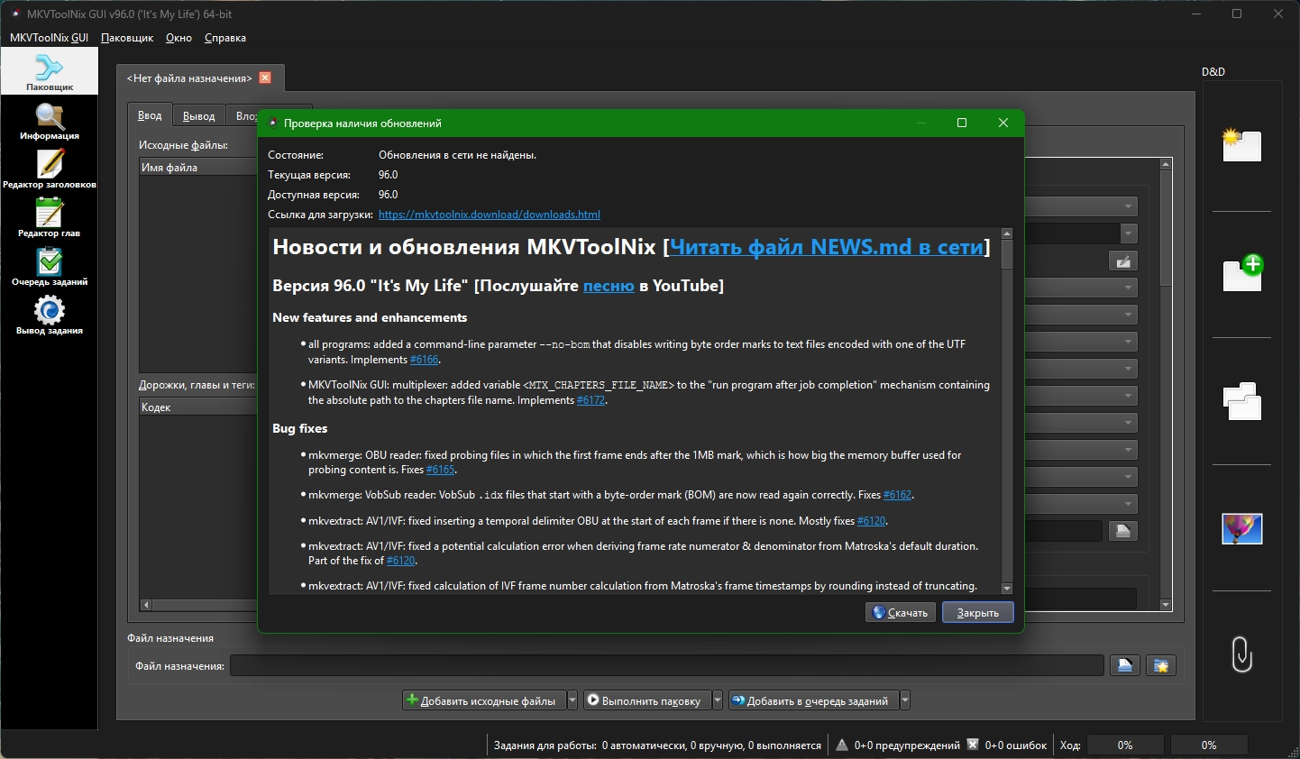Click the Скачать button

click(x=900, y=613)
